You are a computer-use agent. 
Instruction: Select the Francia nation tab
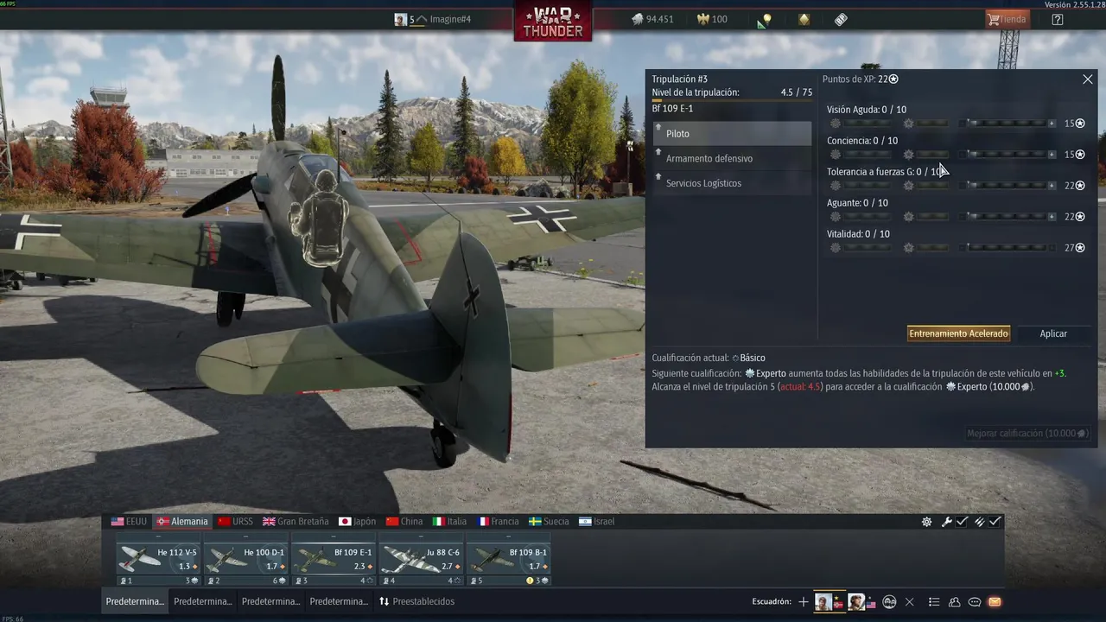pos(498,522)
